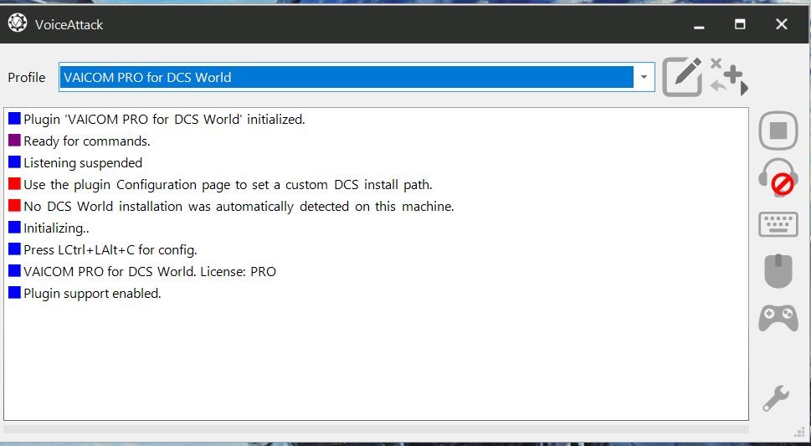Click the VoiceAttack logo in title bar
Image resolution: width=811 pixels, height=446 pixels.
point(18,23)
